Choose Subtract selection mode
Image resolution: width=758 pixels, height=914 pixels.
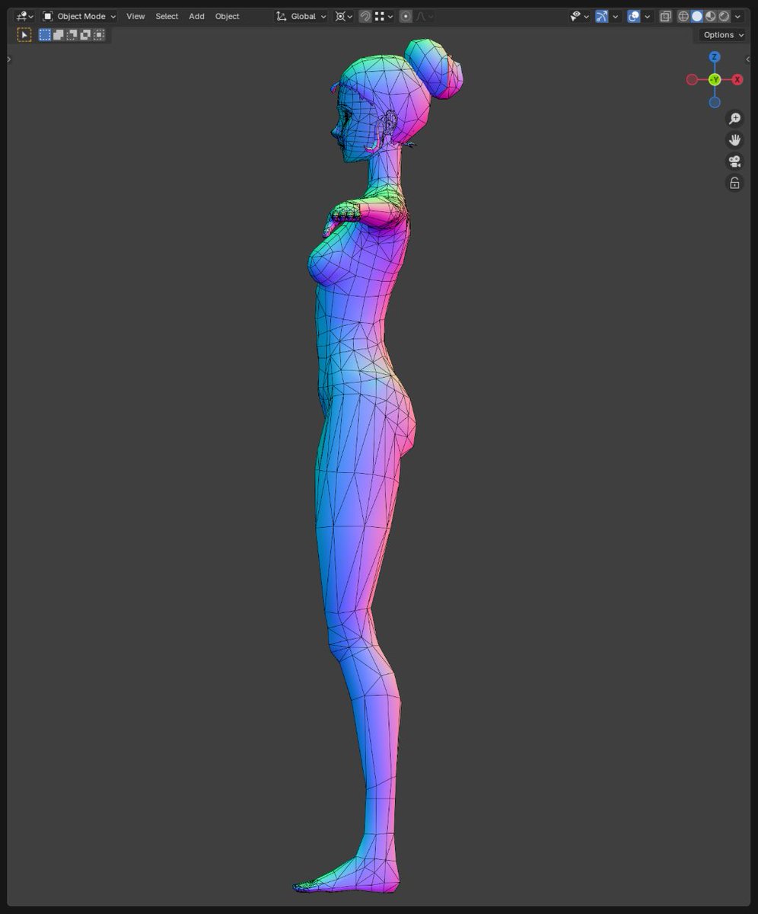72,34
